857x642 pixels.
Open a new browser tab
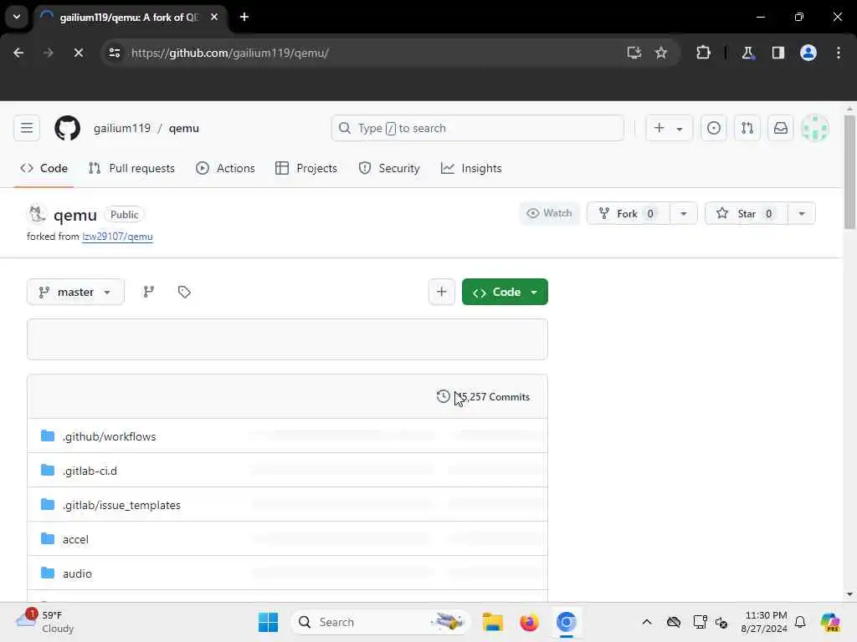tap(244, 17)
